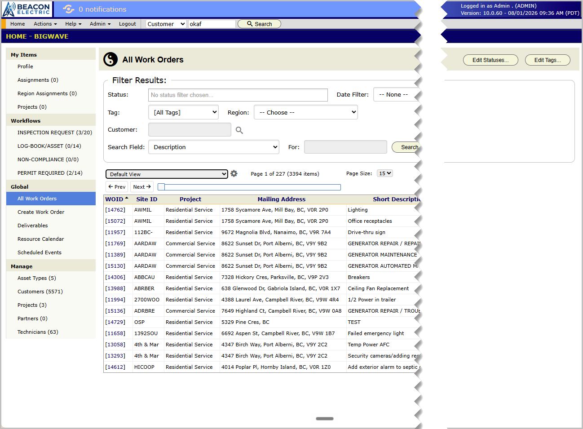Open work order [14762]
The width and height of the screenshot is (583, 429).
pos(115,210)
